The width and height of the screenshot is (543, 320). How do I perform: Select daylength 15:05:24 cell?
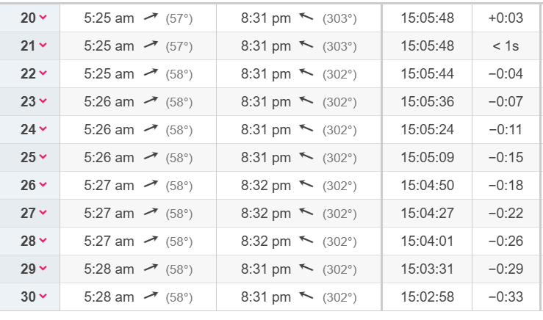(x=427, y=129)
